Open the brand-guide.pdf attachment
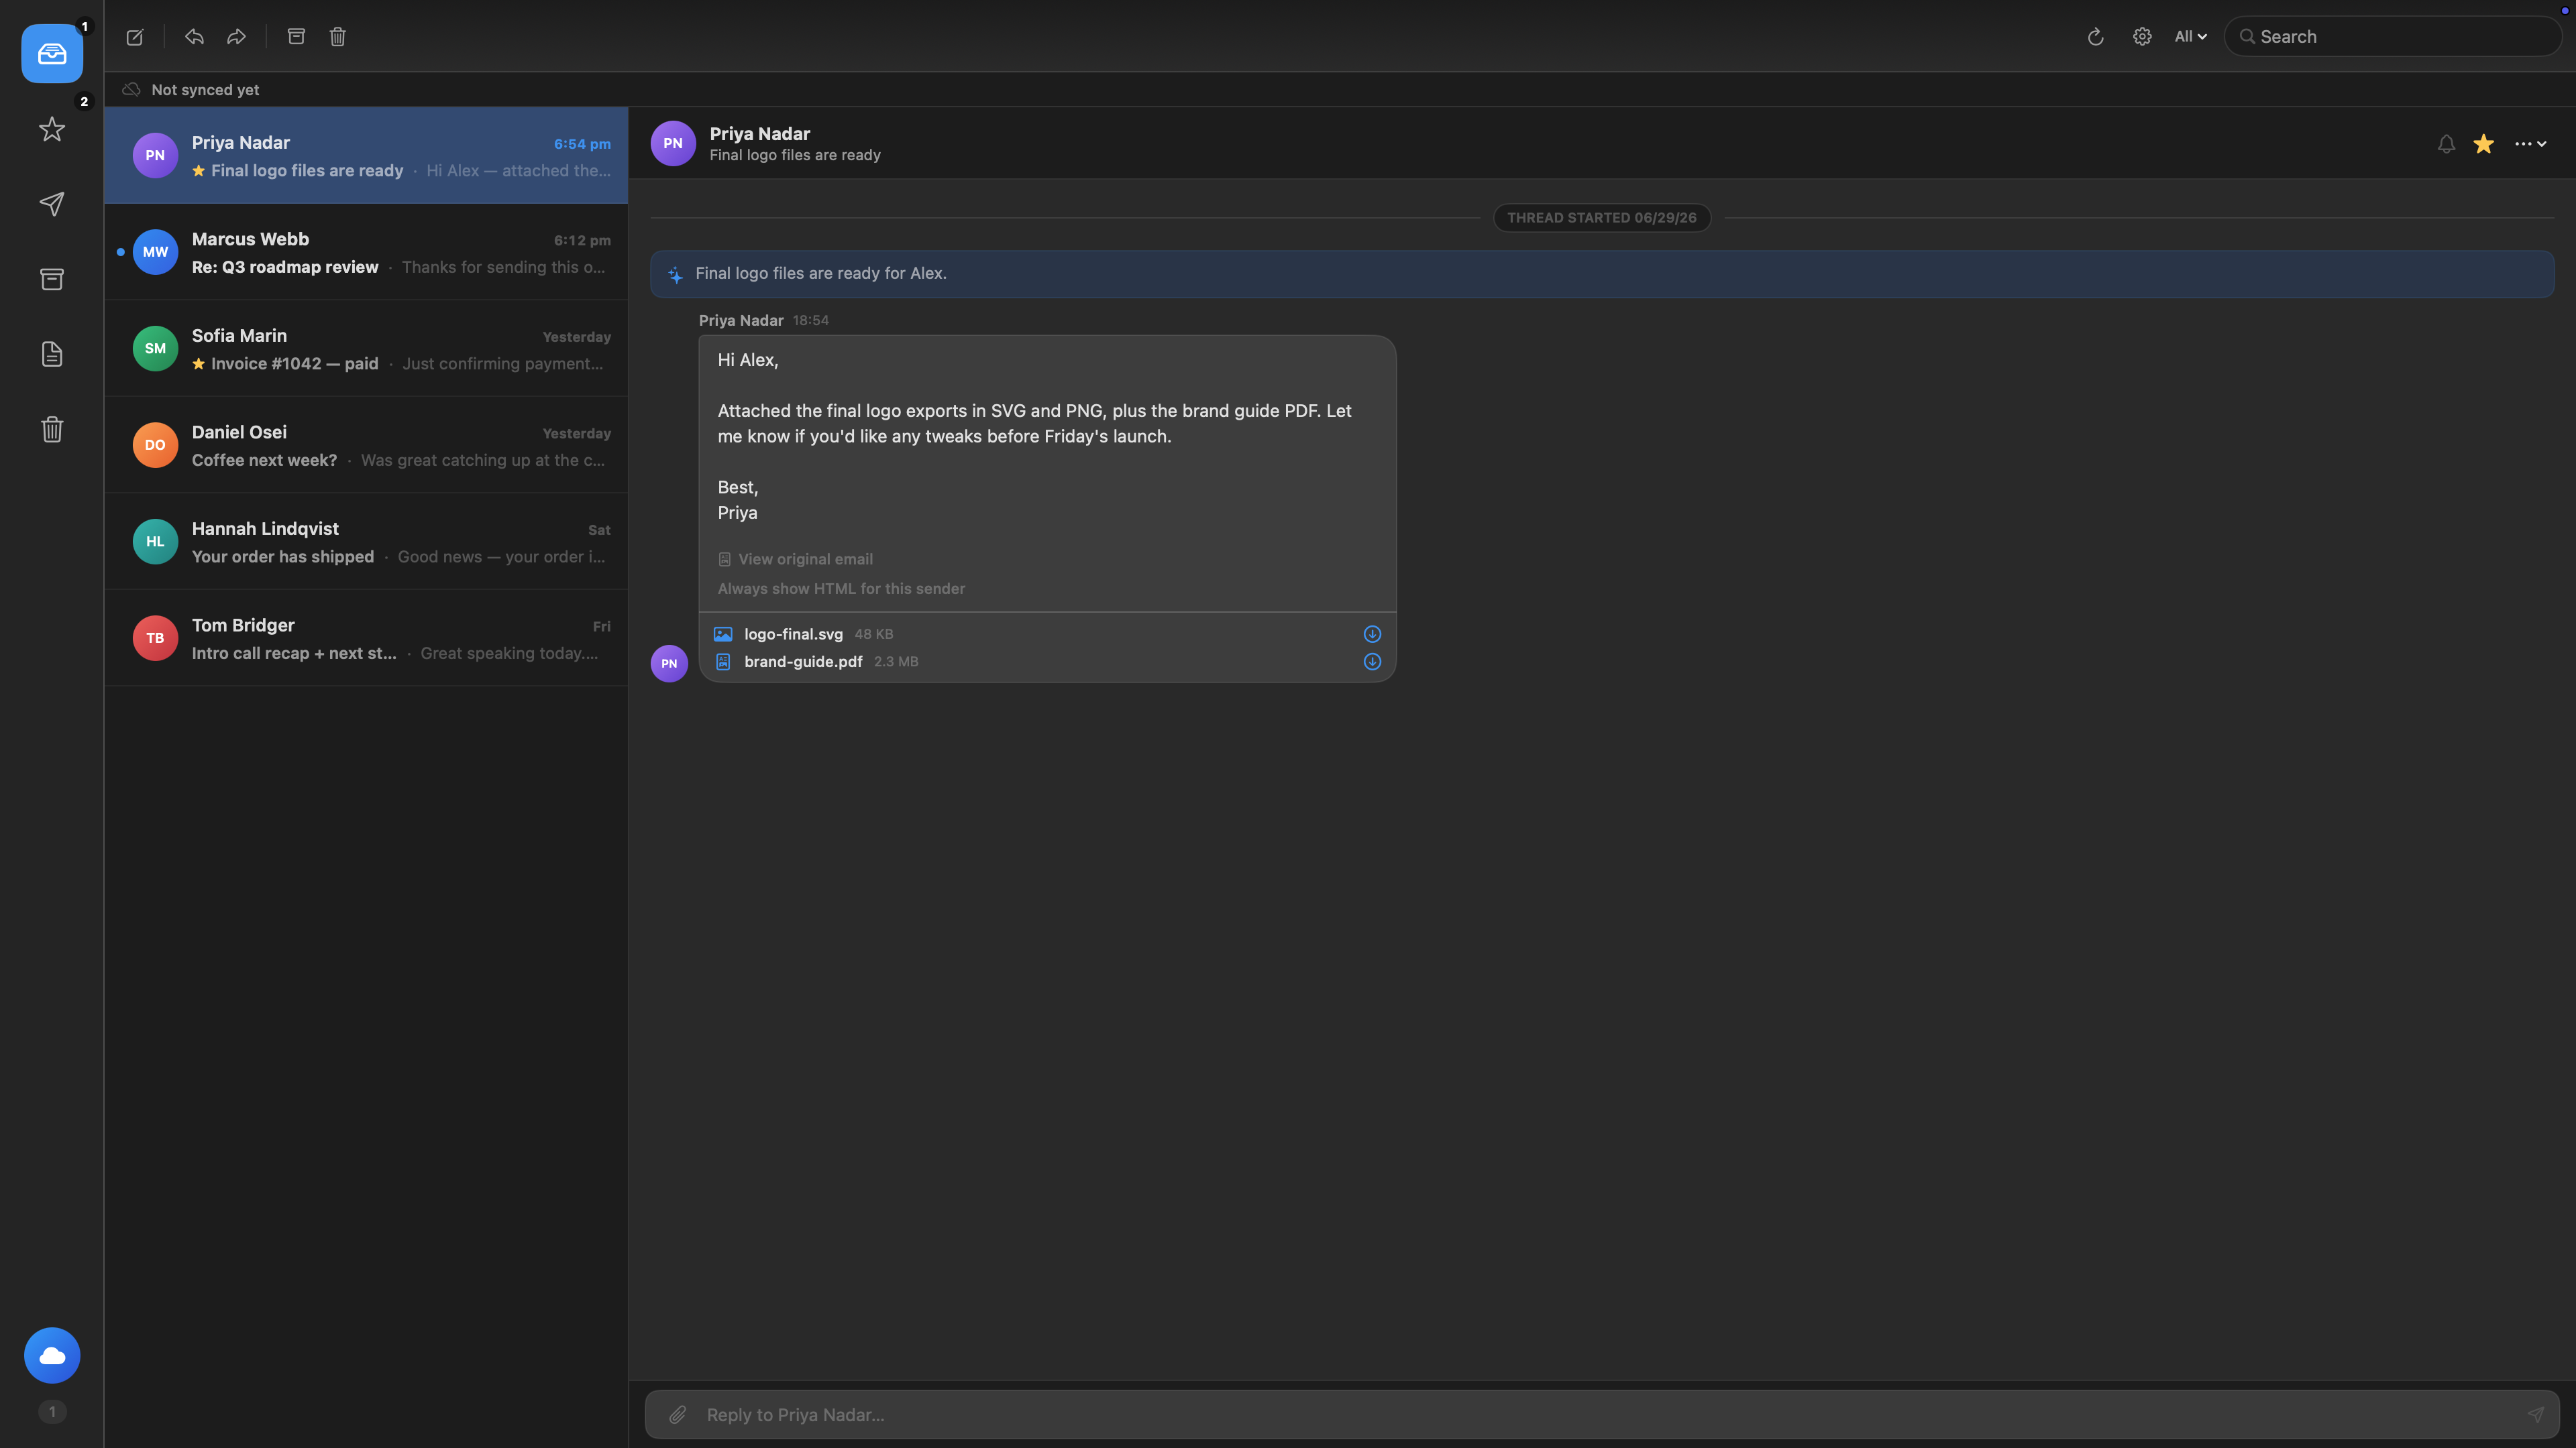 pos(803,662)
